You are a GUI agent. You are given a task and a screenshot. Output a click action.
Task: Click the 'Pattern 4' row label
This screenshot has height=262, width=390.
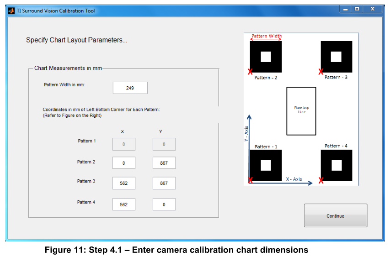tap(86, 202)
